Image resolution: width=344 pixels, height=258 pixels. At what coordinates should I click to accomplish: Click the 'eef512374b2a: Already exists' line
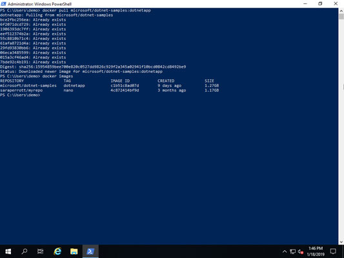(x=33, y=34)
